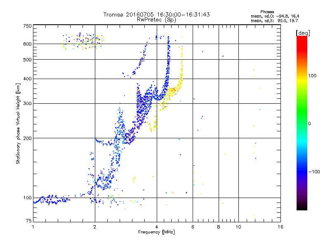330x247 pixels.
Task: Click the y-axis tick label '300'
Action: tap(27, 104)
